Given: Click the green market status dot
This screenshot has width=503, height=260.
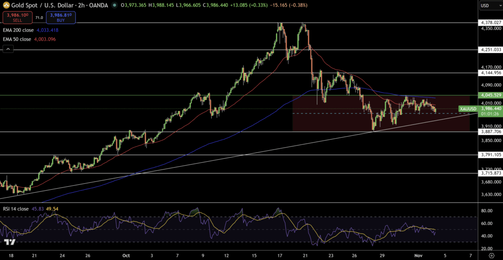Looking at the screenshot, I should pos(114,6).
